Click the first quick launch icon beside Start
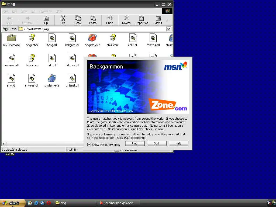This screenshot has height=207, width=276. [x=30, y=203]
